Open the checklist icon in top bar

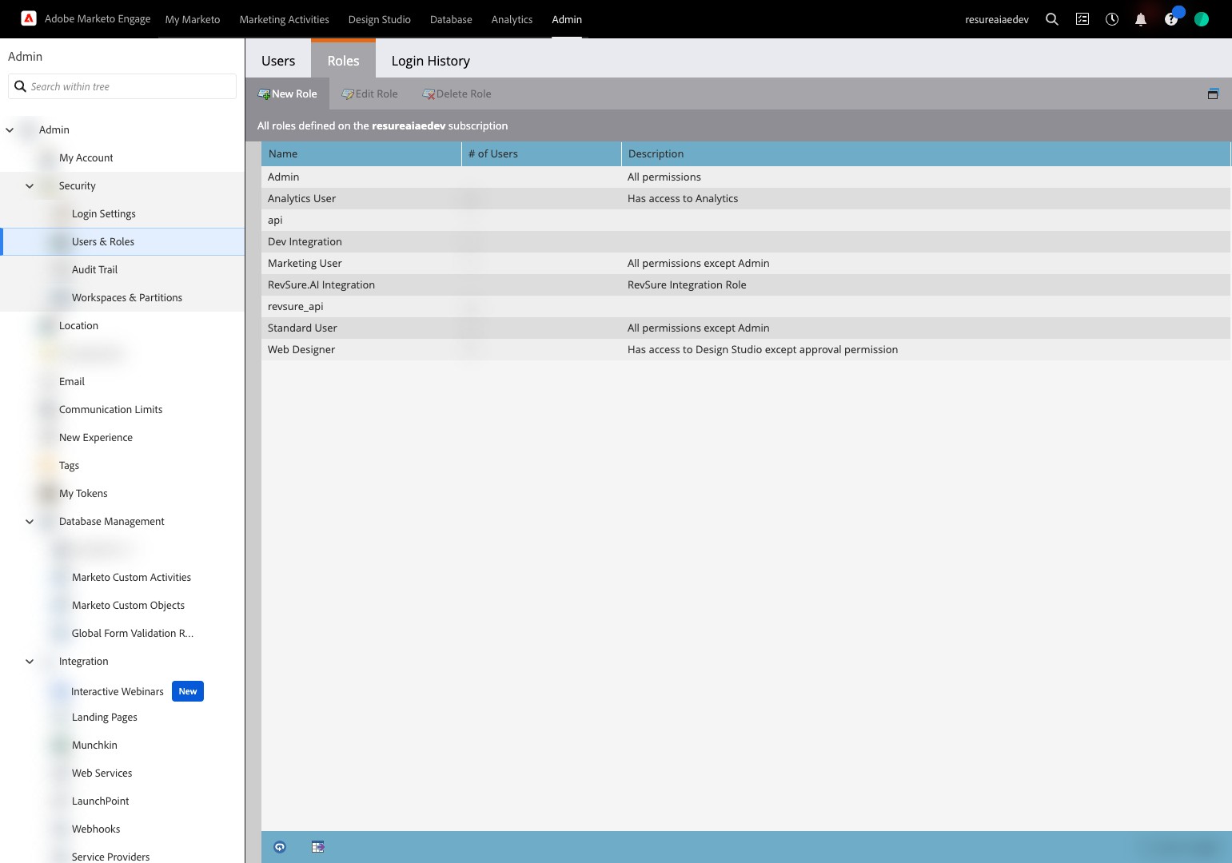[1082, 19]
